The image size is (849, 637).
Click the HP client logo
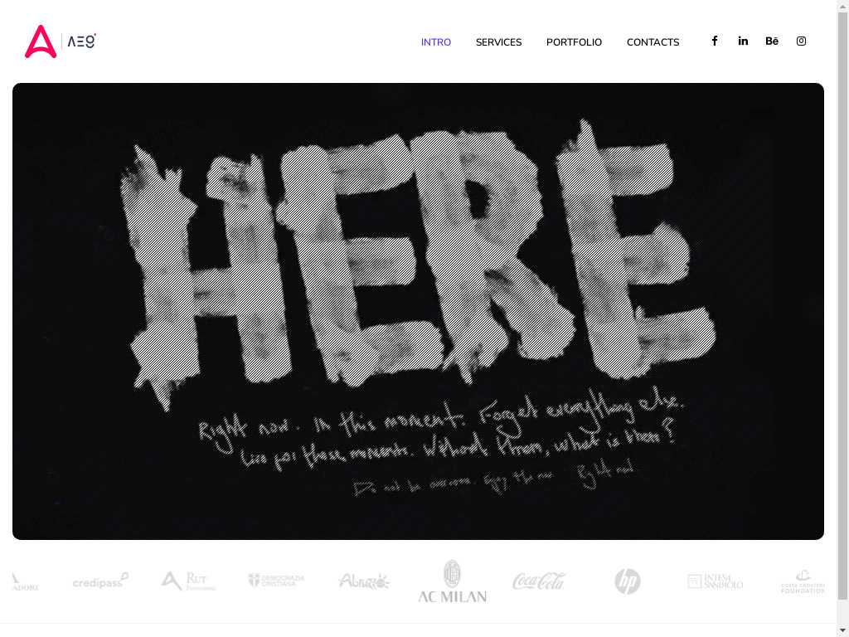point(628,581)
